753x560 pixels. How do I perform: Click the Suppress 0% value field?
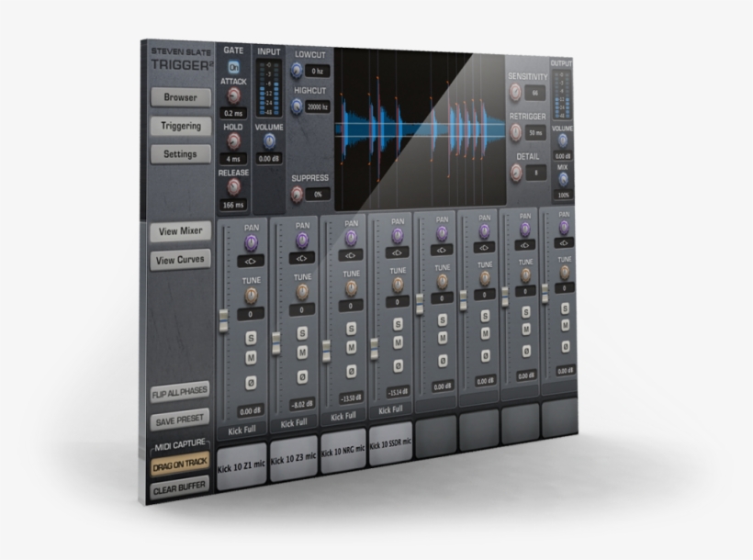tap(318, 195)
